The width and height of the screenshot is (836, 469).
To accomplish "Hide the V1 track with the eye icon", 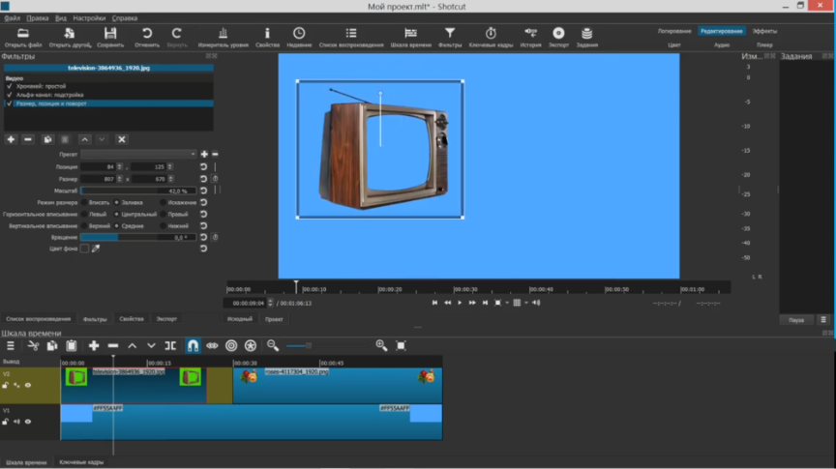I will (x=28, y=422).
